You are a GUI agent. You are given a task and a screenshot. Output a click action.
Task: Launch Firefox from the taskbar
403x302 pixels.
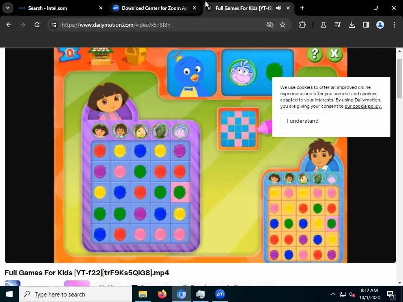162,294
